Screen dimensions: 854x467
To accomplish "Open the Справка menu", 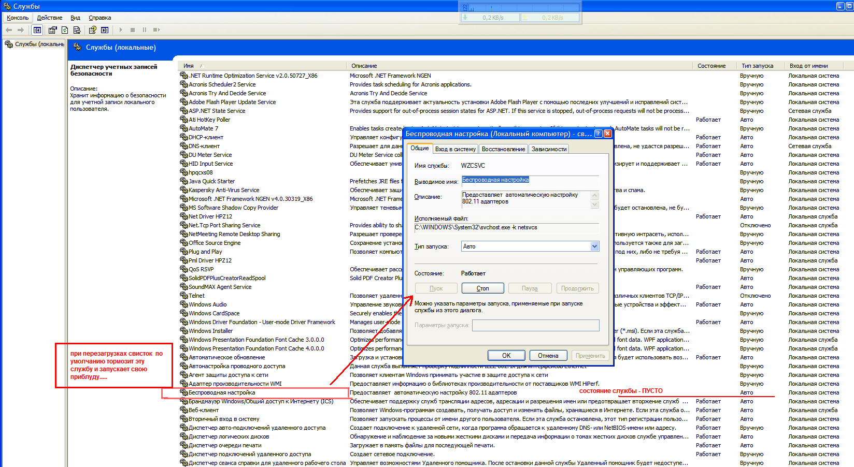I will click(99, 18).
